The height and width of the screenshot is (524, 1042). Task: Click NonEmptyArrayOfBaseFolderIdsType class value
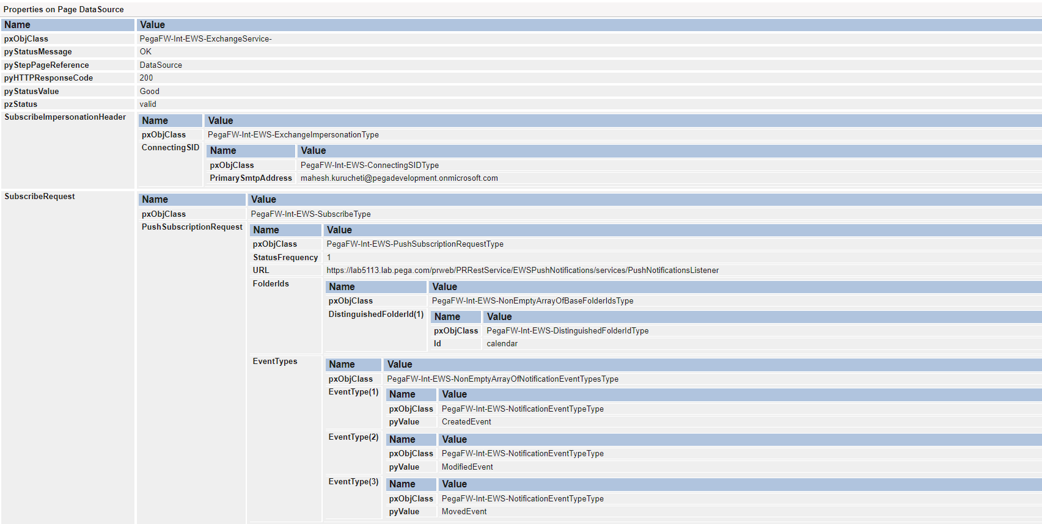coord(532,301)
